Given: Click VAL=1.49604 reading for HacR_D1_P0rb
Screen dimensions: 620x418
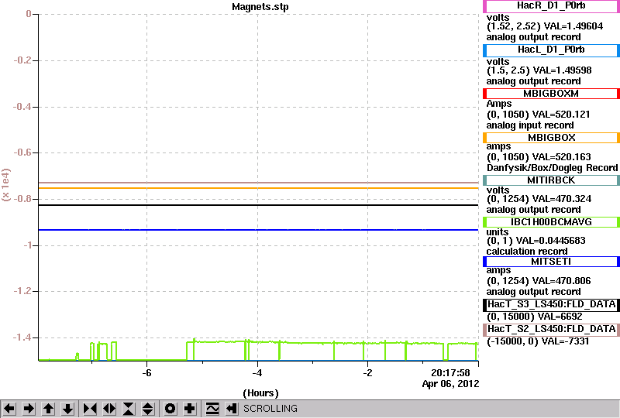Looking at the screenshot, I should [x=573, y=26].
